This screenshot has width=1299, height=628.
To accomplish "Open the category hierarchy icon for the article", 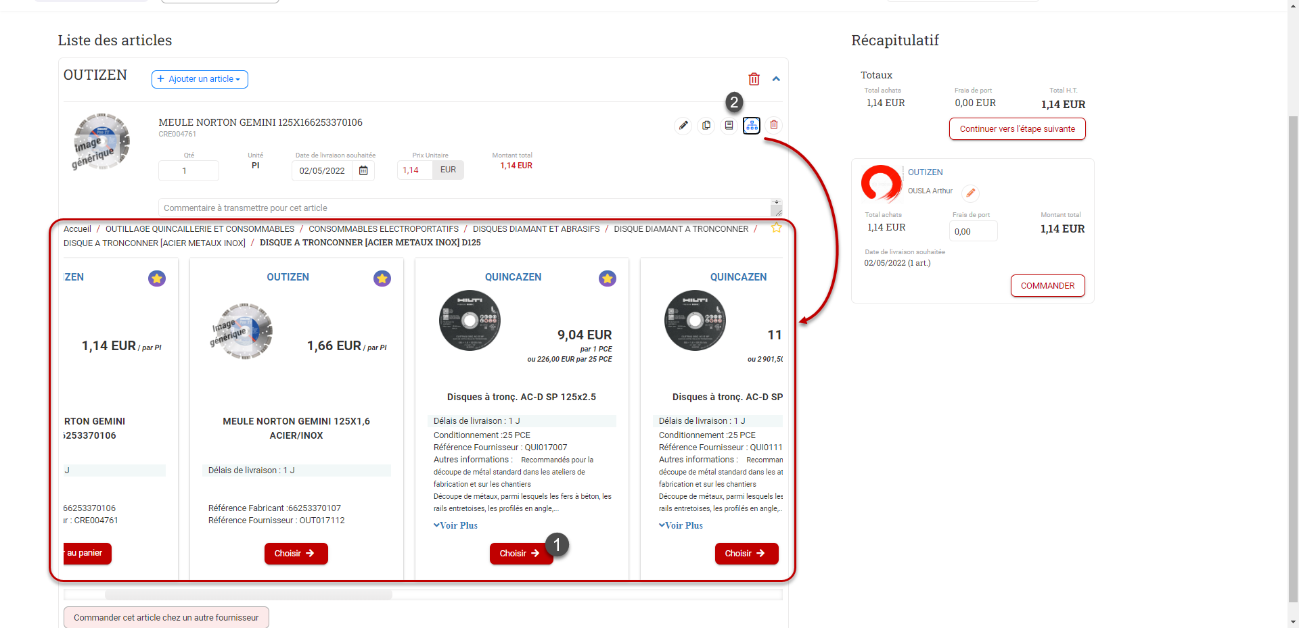I will 752,125.
